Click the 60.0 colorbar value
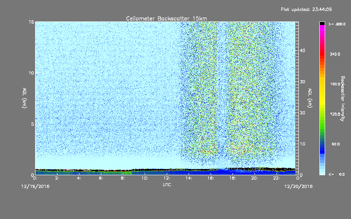This screenshot has height=219, width=351. pos(336,144)
